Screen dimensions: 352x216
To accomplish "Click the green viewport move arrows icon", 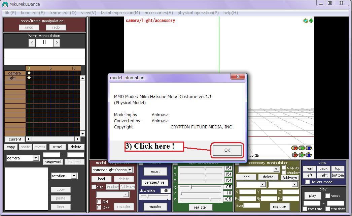I will pyautogui.click(x=311, y=21).
